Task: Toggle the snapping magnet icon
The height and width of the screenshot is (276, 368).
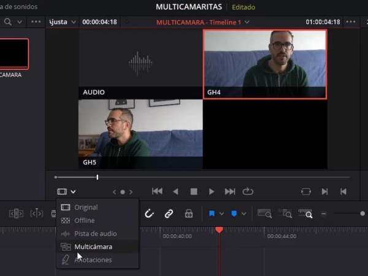Action: [x=149, y=213]
